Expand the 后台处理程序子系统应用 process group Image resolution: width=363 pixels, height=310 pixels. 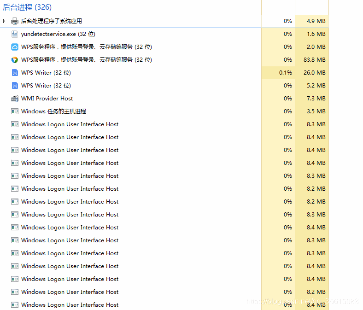[x=5, y=21]
